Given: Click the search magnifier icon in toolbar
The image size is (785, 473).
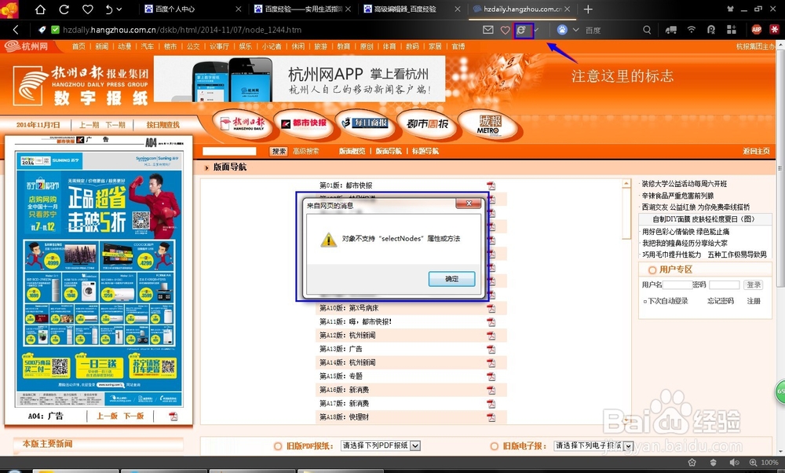Looking at the screenshot, I should point(647,29).
